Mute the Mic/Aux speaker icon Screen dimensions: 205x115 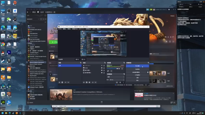(x=119, y=68)
